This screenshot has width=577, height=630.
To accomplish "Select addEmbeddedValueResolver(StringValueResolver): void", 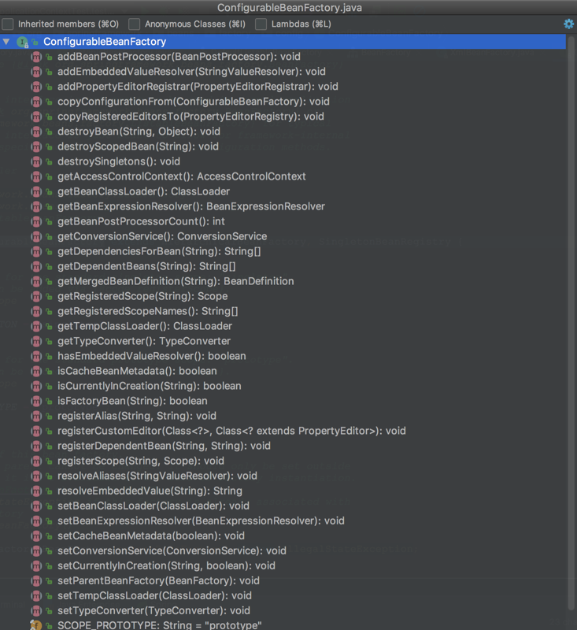I will [x=191, y=72].
